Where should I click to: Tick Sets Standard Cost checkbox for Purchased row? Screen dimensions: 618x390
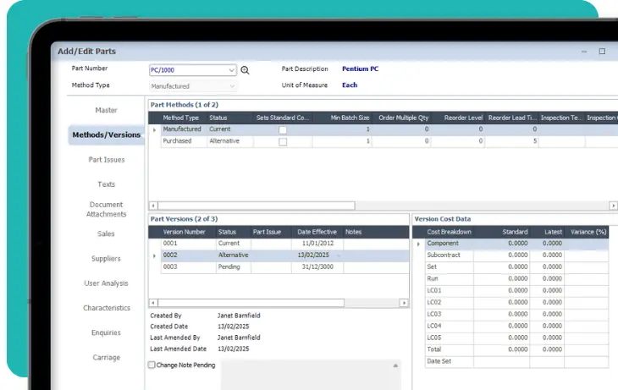coord(283,142)
